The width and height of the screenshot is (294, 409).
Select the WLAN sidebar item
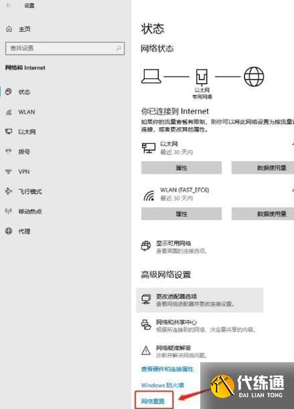coord(26,112)
